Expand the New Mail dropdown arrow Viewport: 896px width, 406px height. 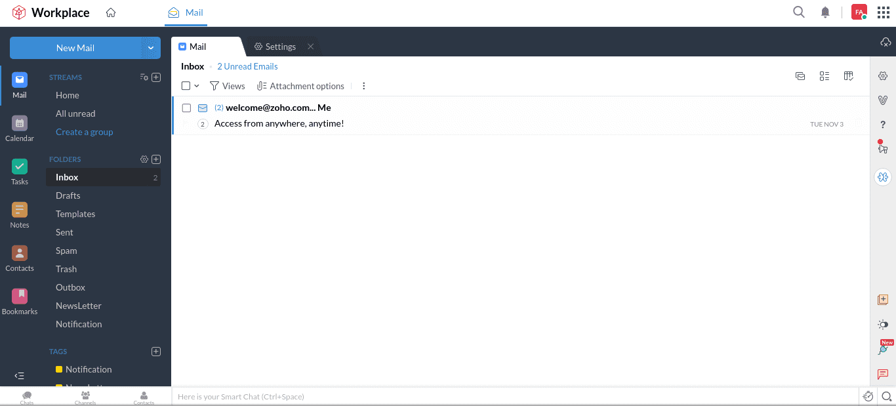pos(151,47)
